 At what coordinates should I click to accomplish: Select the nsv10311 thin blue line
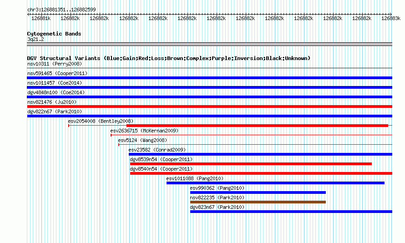click(209, 68)
